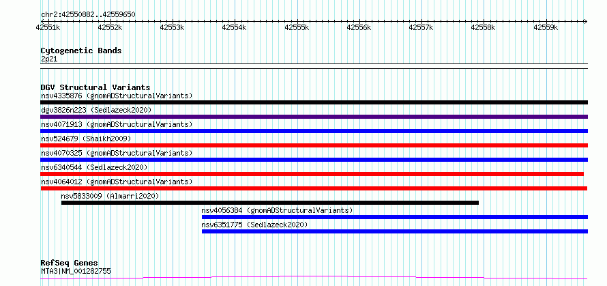This screenshot has width=607, height=286.
Task: Click the nsv4071913 (gnomADStructuralVariants) label
Action: [x=117, y=124]
